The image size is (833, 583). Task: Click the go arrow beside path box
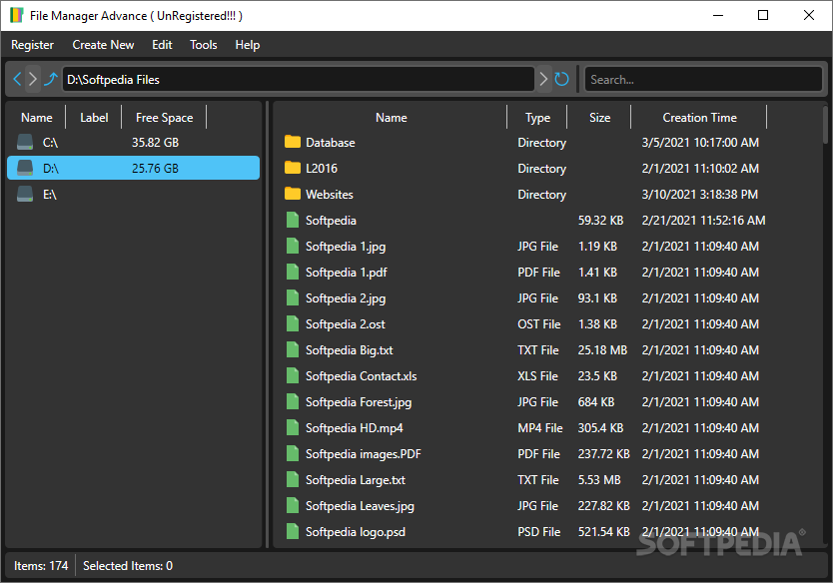coord(543,79)
